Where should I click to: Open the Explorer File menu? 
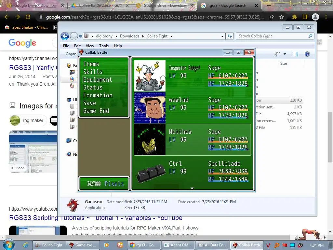66,46
